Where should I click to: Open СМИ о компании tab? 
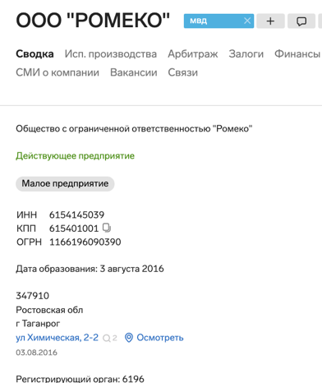[57, 72]
